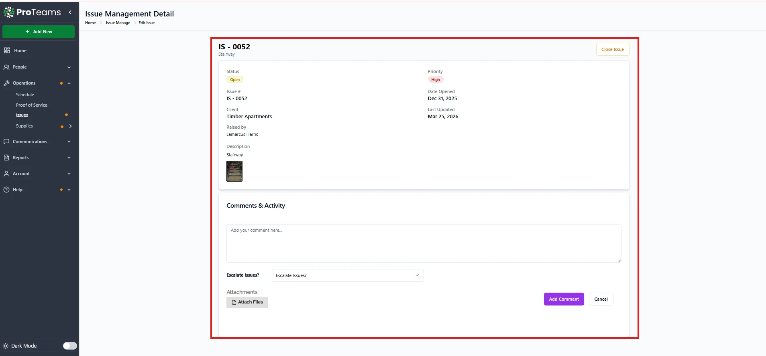Screen dimensions: 766x356
Task: Open Proof of Service menu item
Action: [x=32, y=105]
